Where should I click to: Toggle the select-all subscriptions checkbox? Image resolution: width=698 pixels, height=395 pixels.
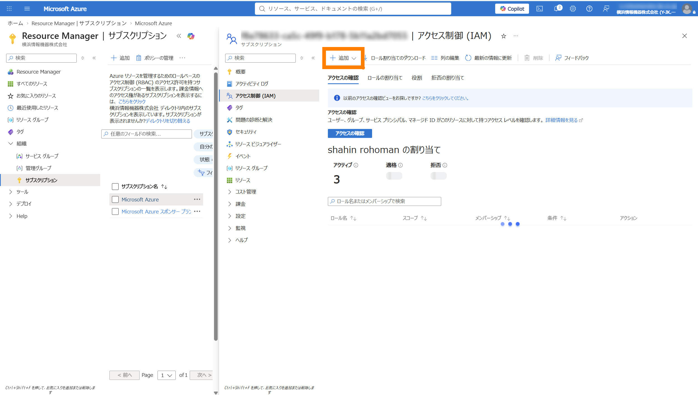[115, 187]
